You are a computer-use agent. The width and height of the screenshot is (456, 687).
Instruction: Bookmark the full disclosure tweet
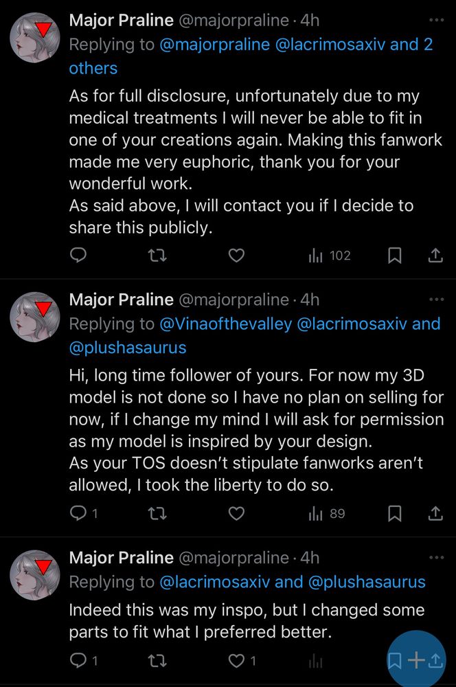coord(395,256)
